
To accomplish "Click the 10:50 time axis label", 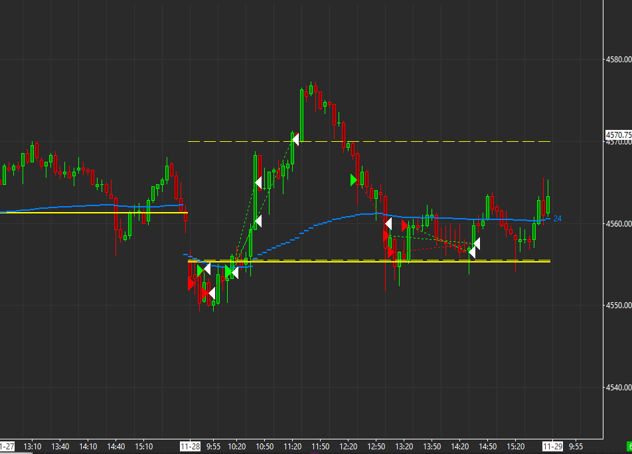I will point(265,446).
